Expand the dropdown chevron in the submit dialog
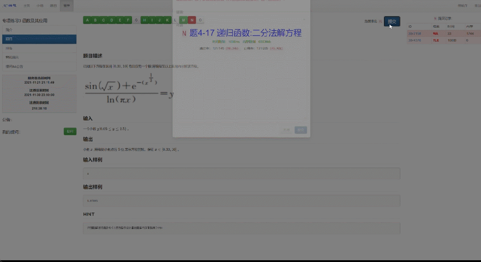The image size is (481, 262). tap(304, 19)
